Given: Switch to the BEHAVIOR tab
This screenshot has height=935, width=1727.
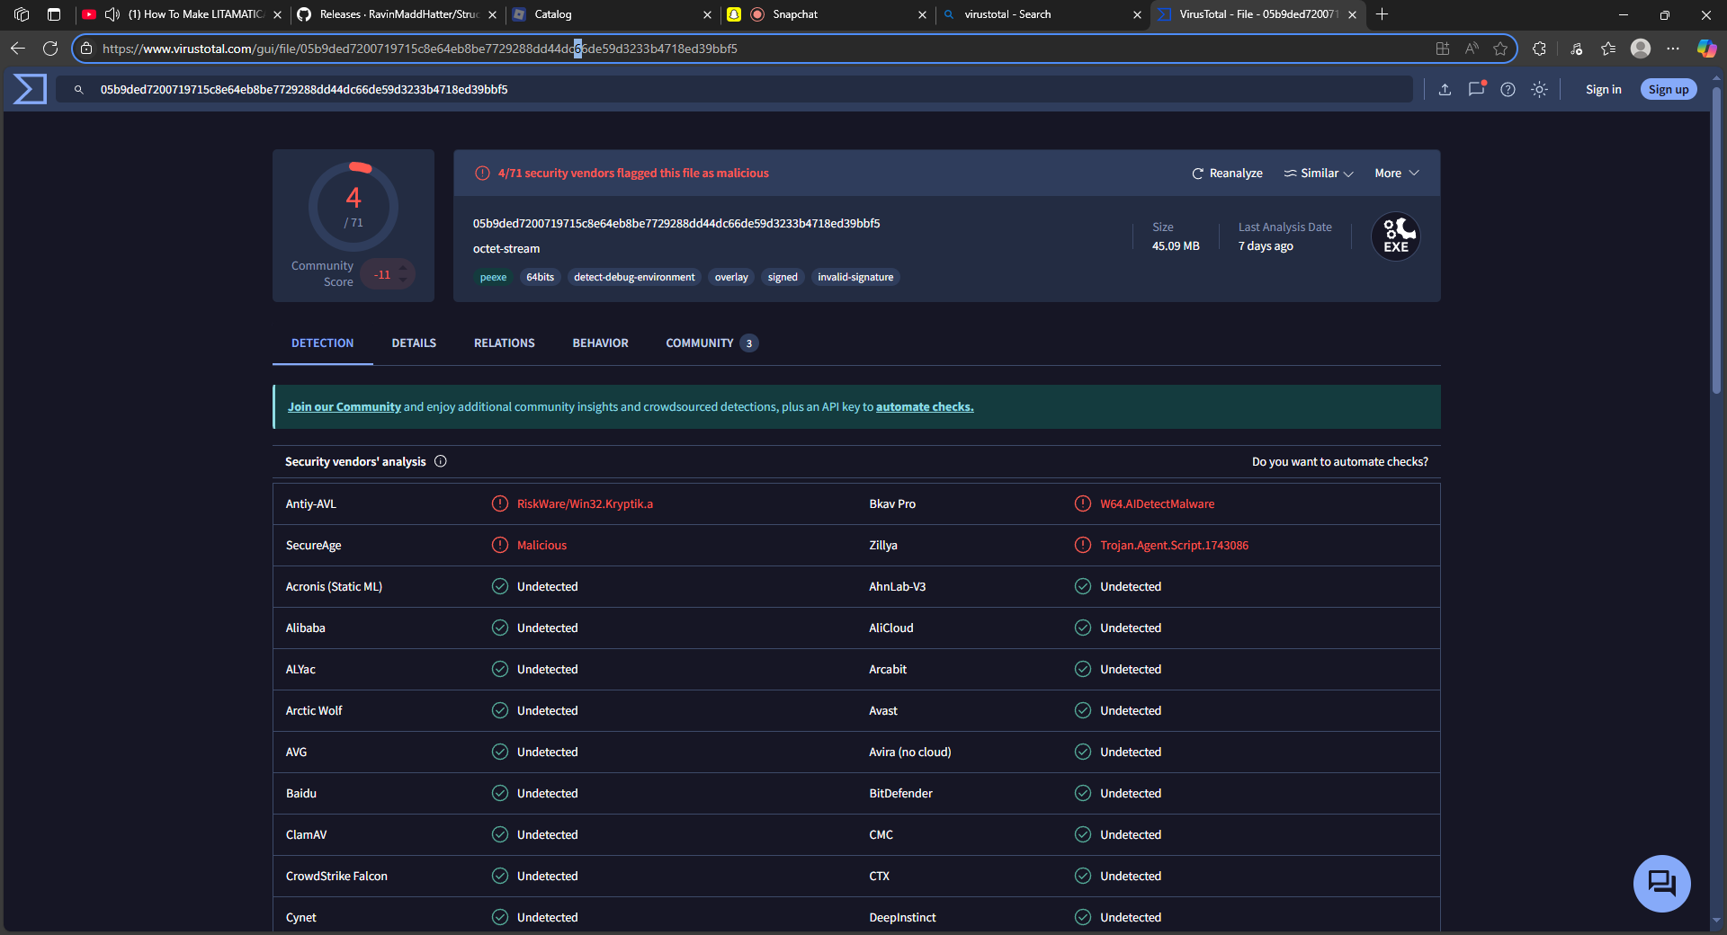Looking at the screenshot, I should click(601, 343).
